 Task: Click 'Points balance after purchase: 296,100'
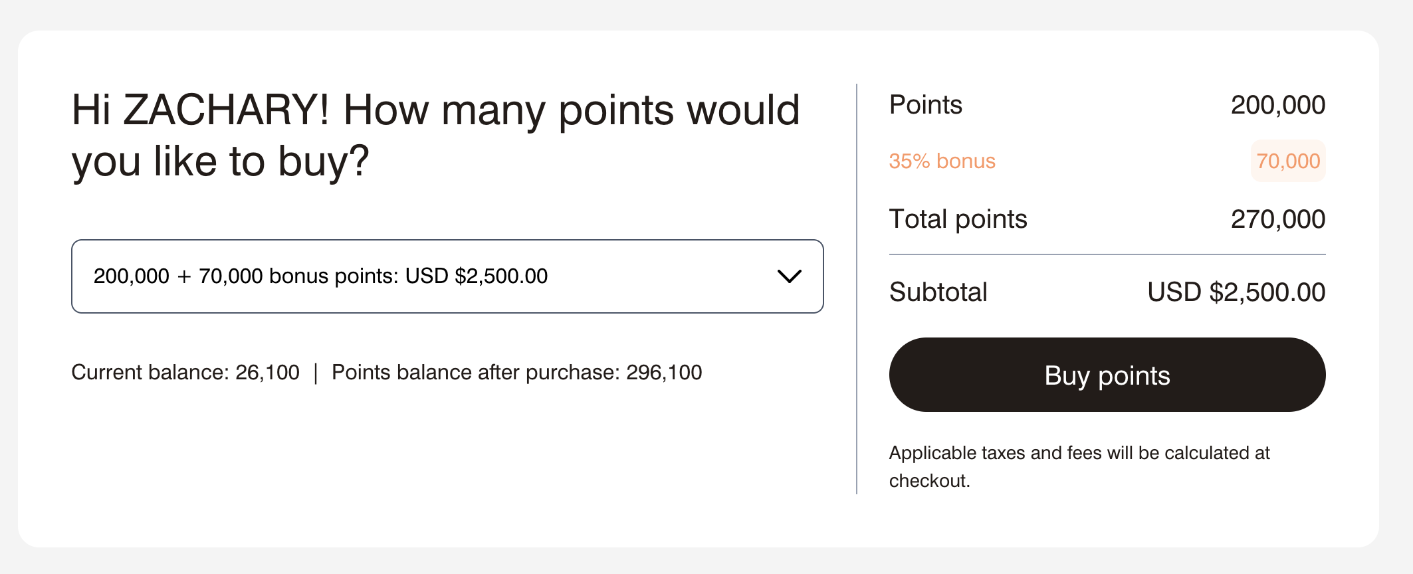pos(516,373)
